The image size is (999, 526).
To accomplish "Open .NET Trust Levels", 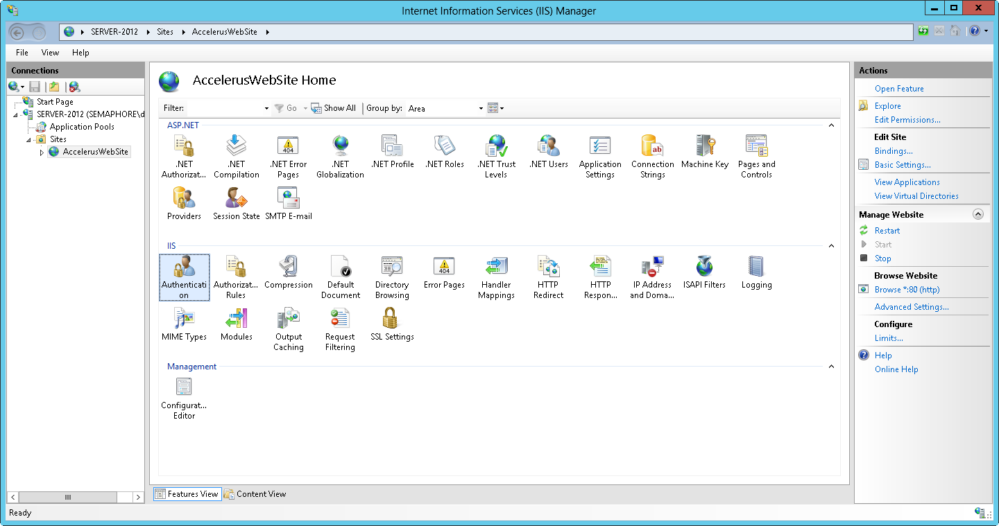I will 496,157.
